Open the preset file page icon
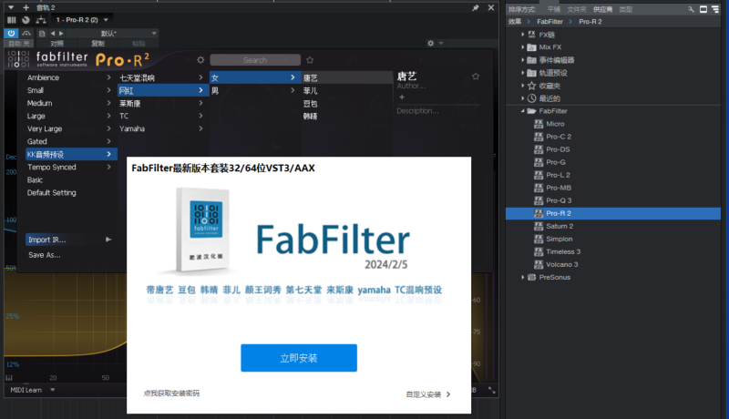 [x=42, y=34]
